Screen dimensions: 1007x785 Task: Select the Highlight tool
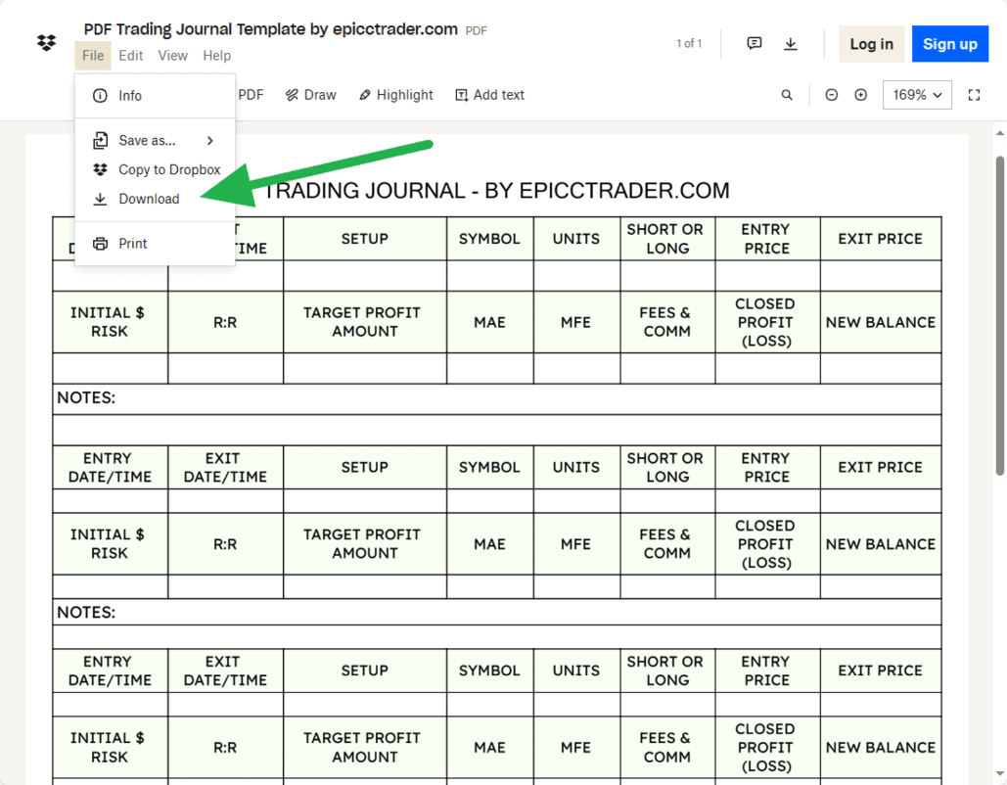click(x=396, y=95)
